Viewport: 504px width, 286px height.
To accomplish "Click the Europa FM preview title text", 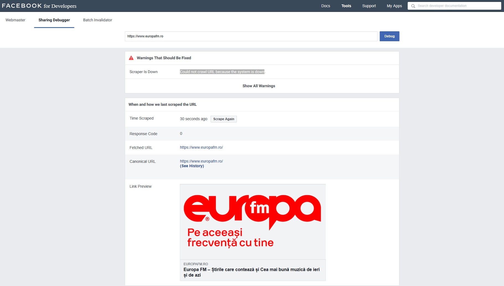I will (x=252, y=272).
